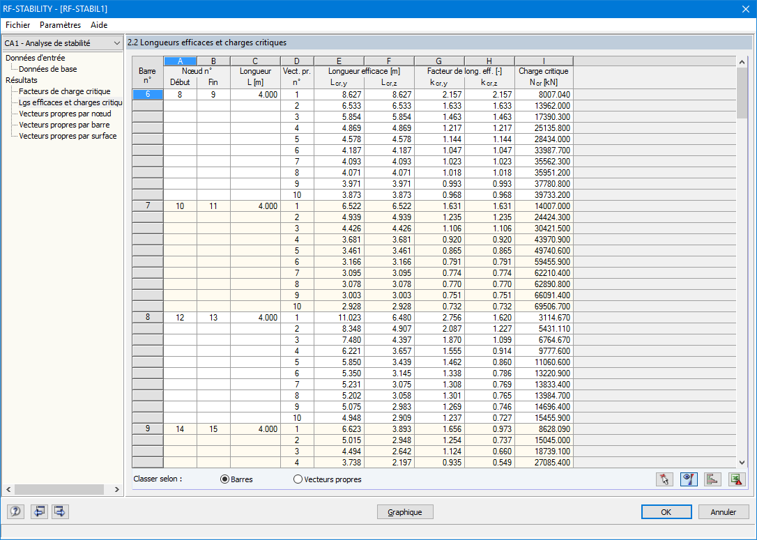The image size is (757, 540).
Task: Open the Paramètres menu
Action: coord(61,25)
